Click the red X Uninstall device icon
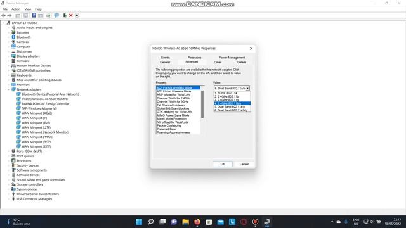Viewport: 406px width, 228px height. click(70, 15)
